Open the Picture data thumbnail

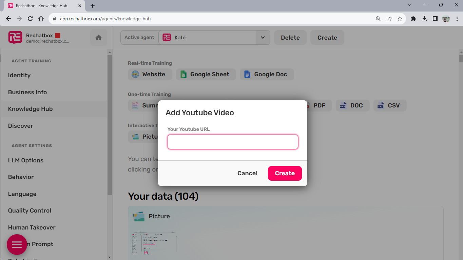pos(154,244)
